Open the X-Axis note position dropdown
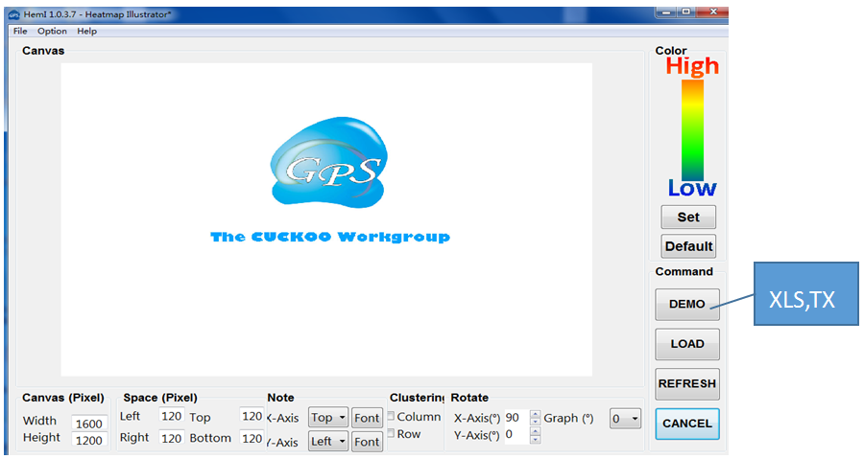Image resolution: width=864 pixels, height=459 pixels. pos(328,418)
